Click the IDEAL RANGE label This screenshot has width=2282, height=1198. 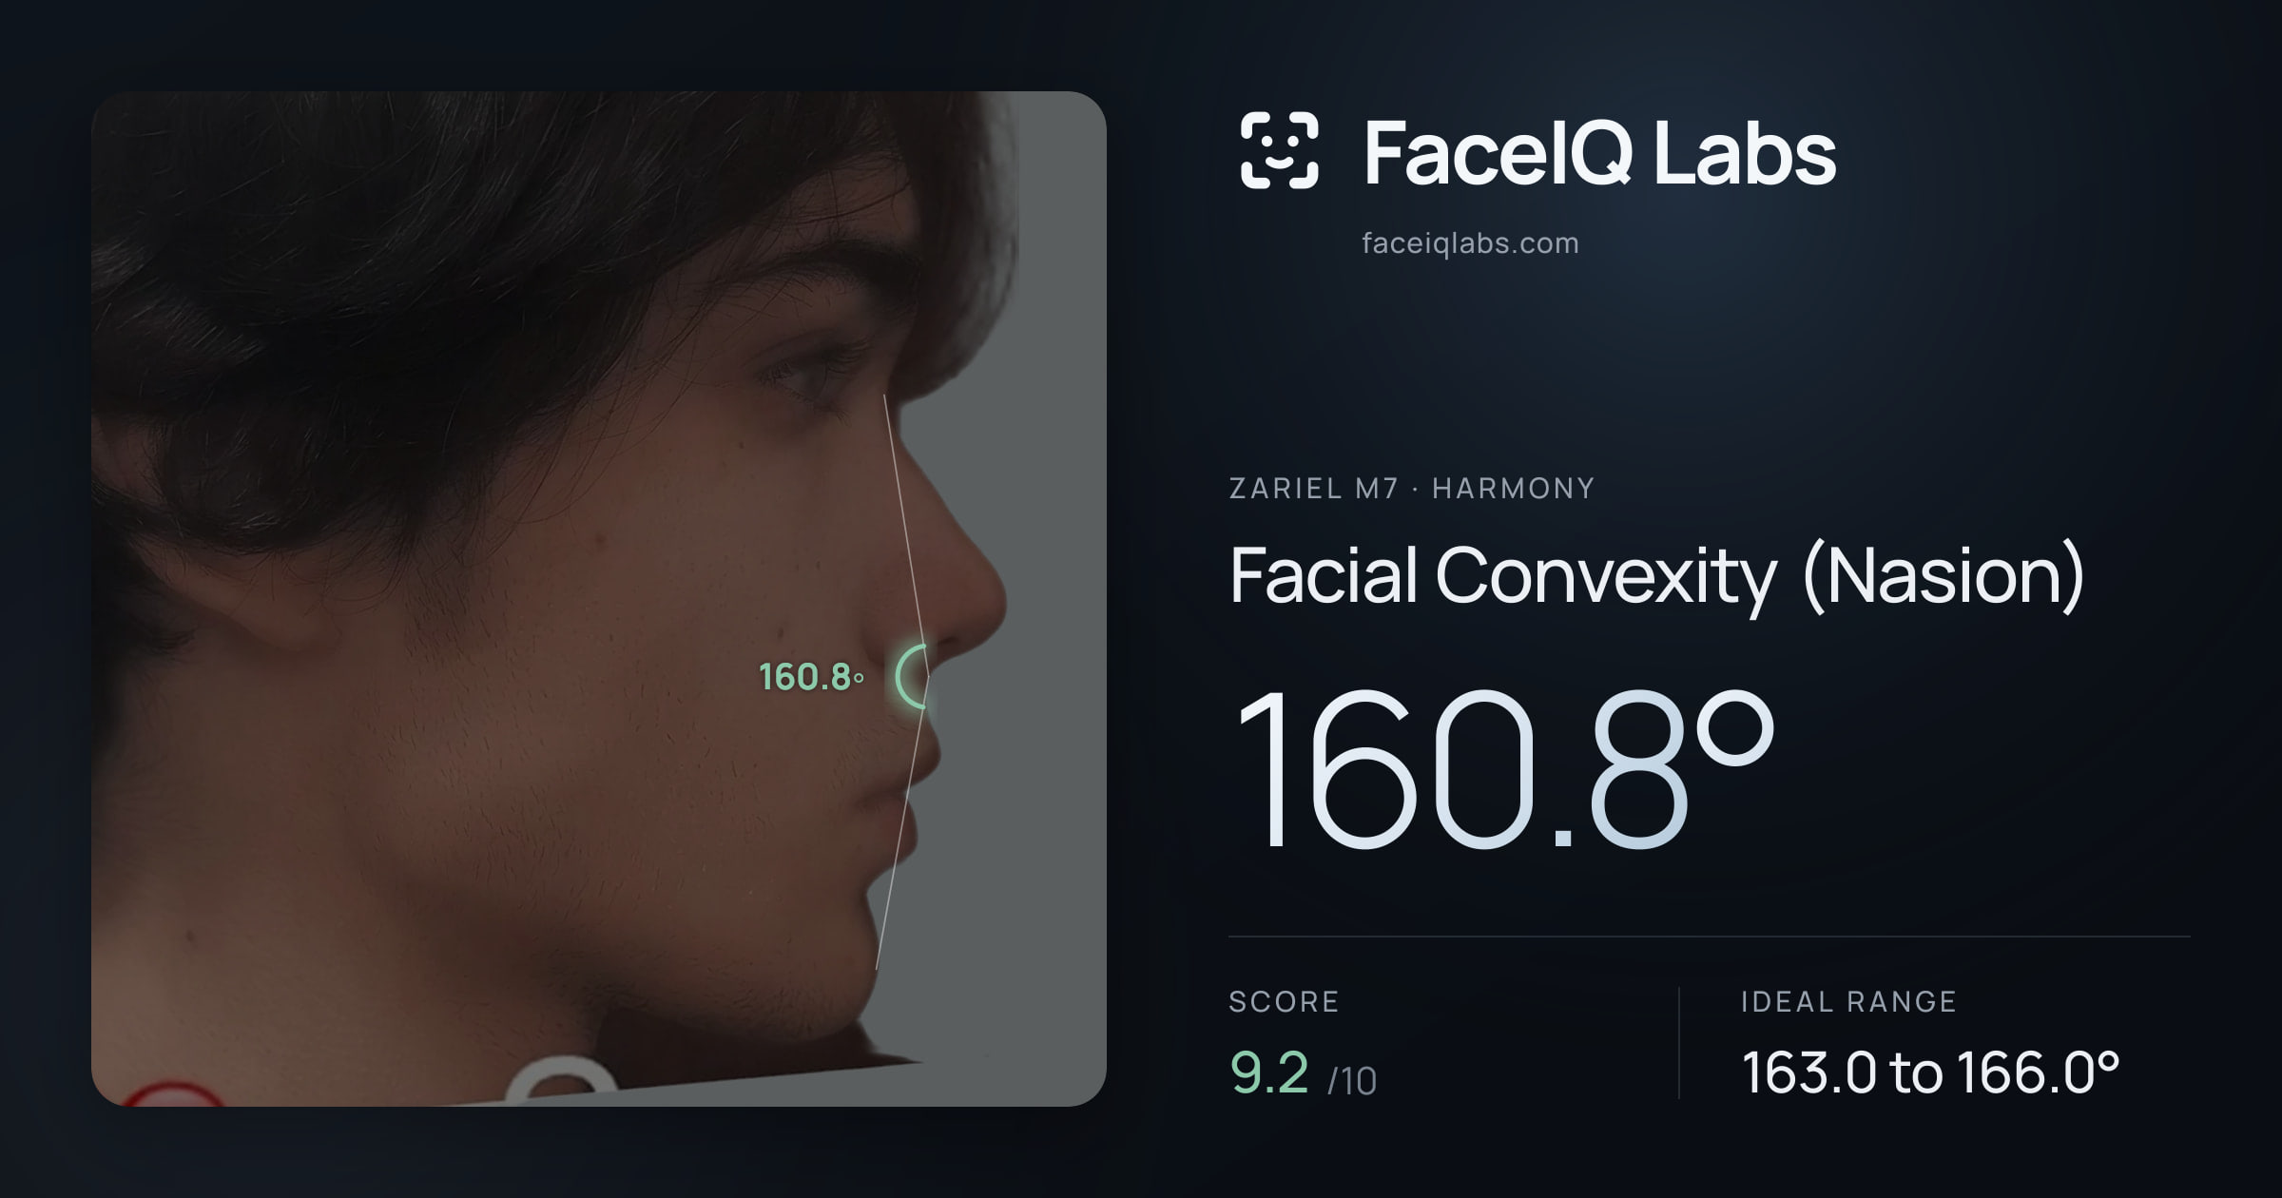[1848, 1002]
